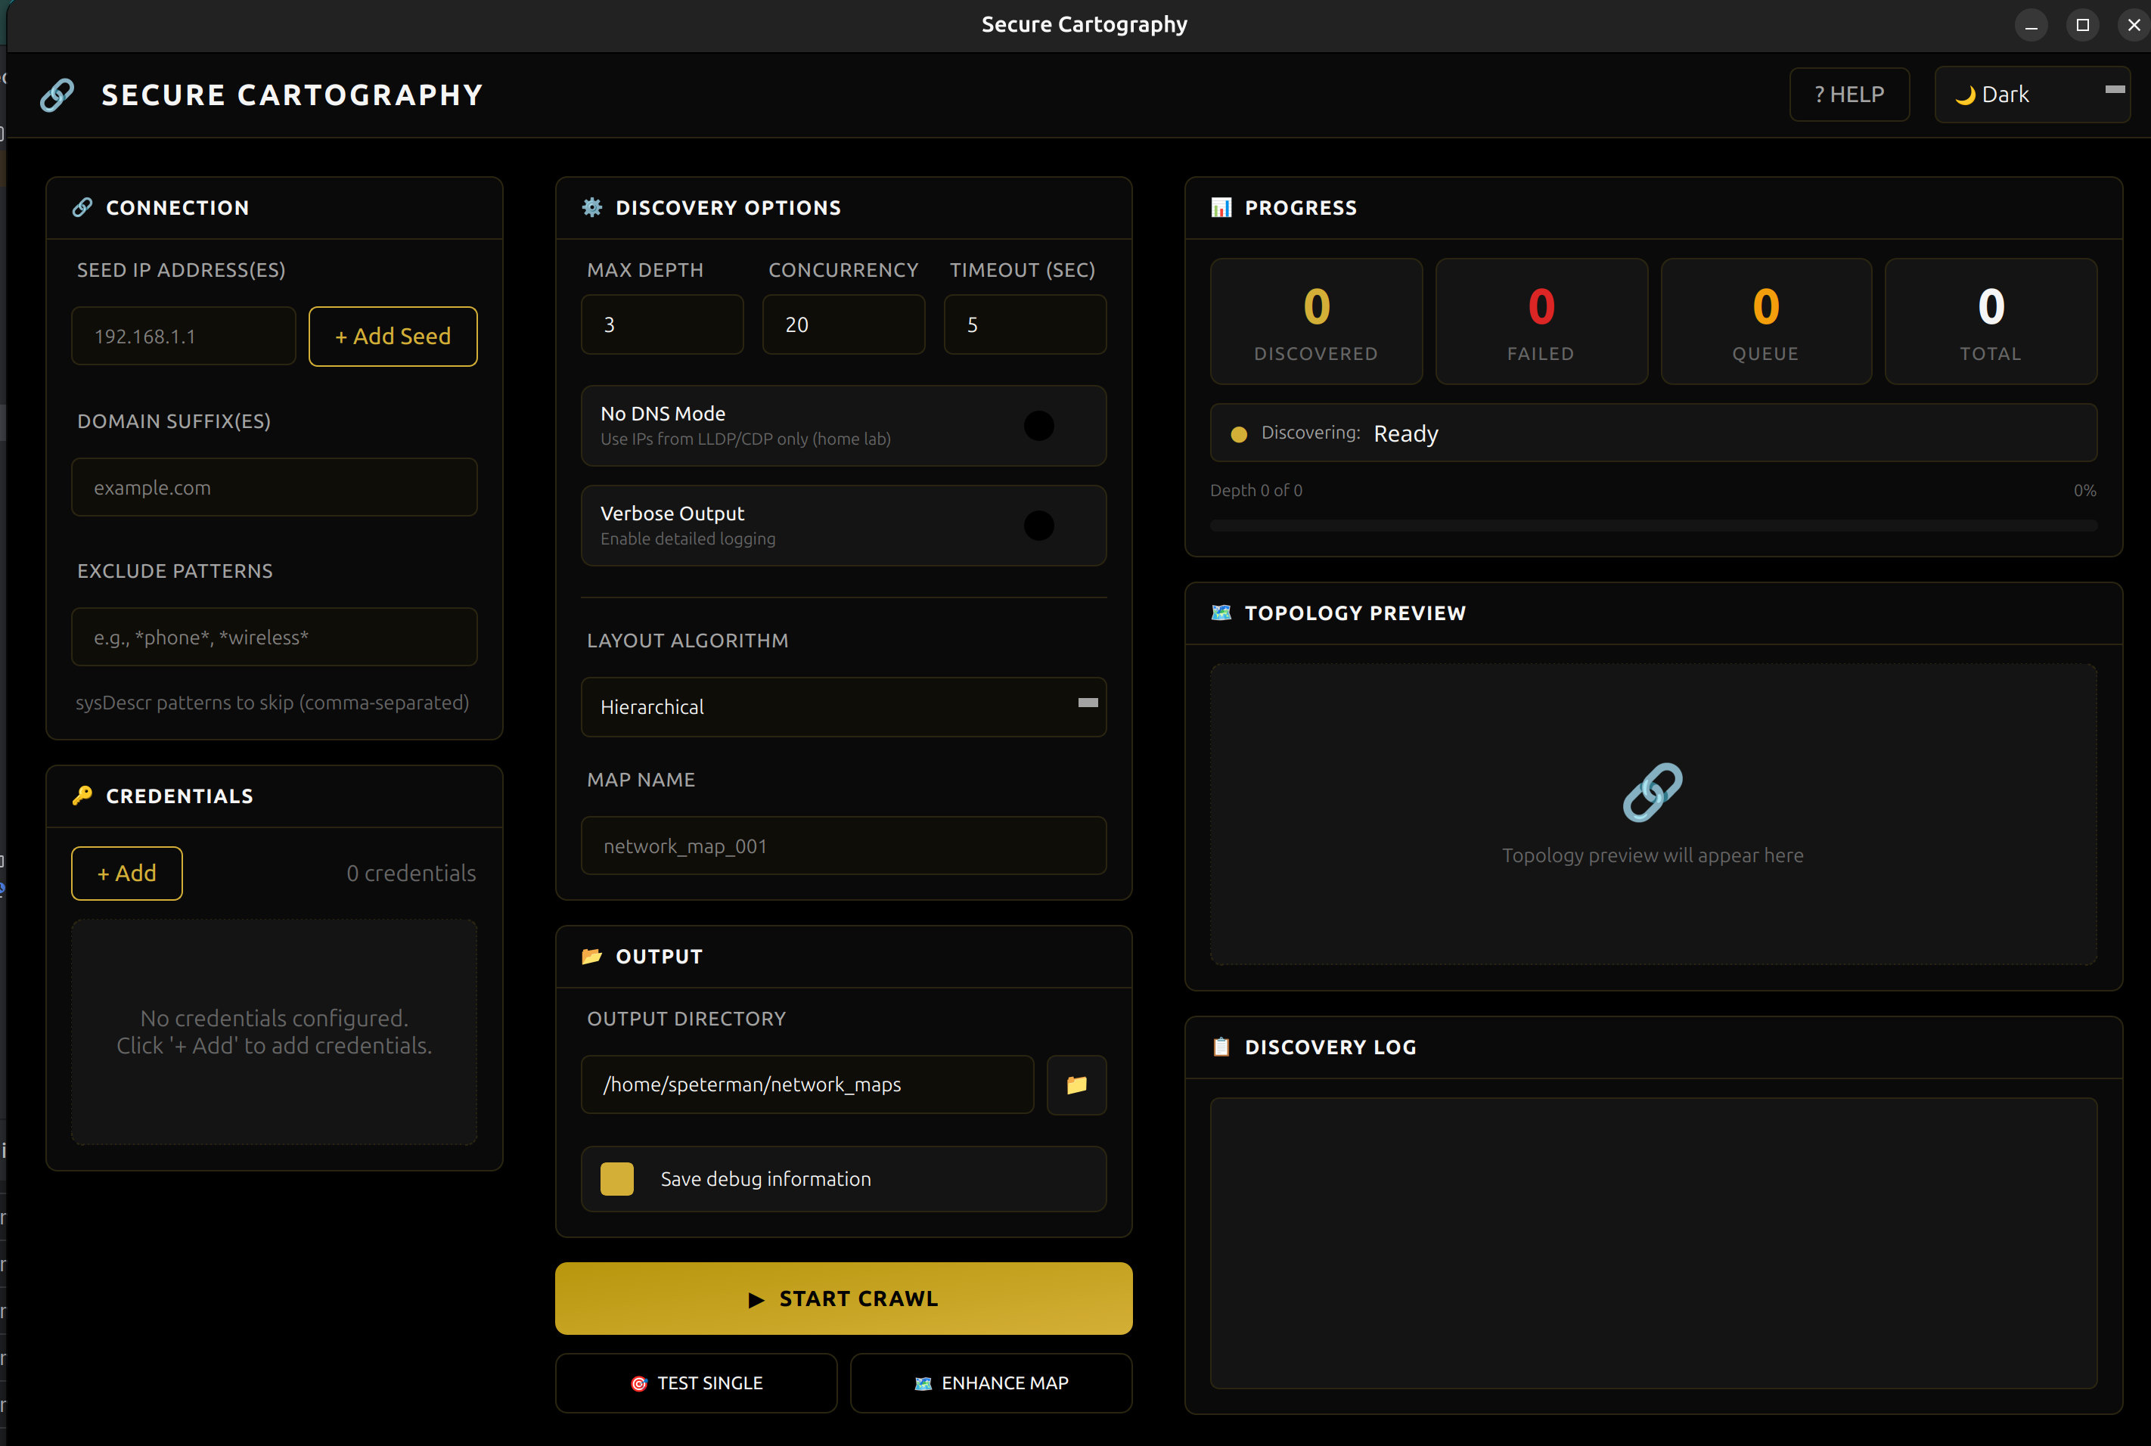Select the Enhance Map option

(x=990, y=1382)
